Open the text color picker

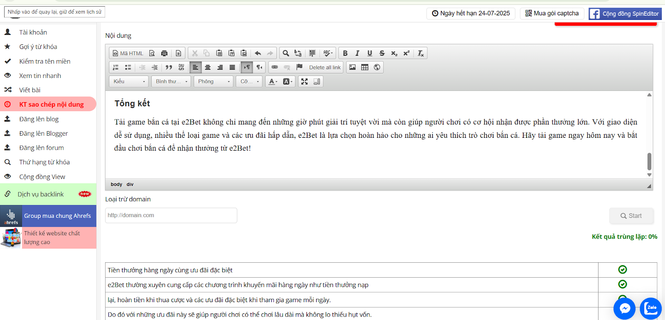pyautogui.click(x=273, y=81)
